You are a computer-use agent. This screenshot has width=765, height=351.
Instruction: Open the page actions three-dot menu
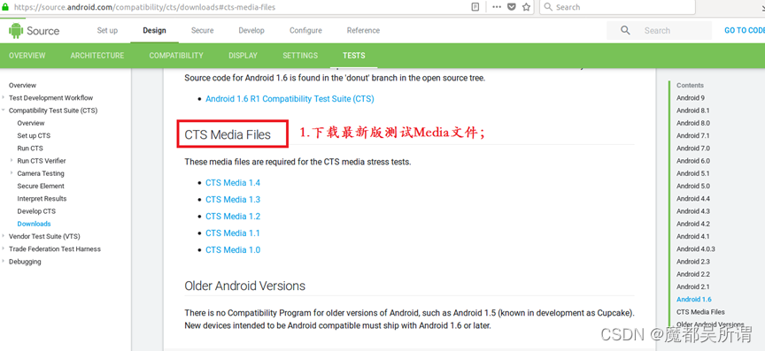(x=497, y=7)
